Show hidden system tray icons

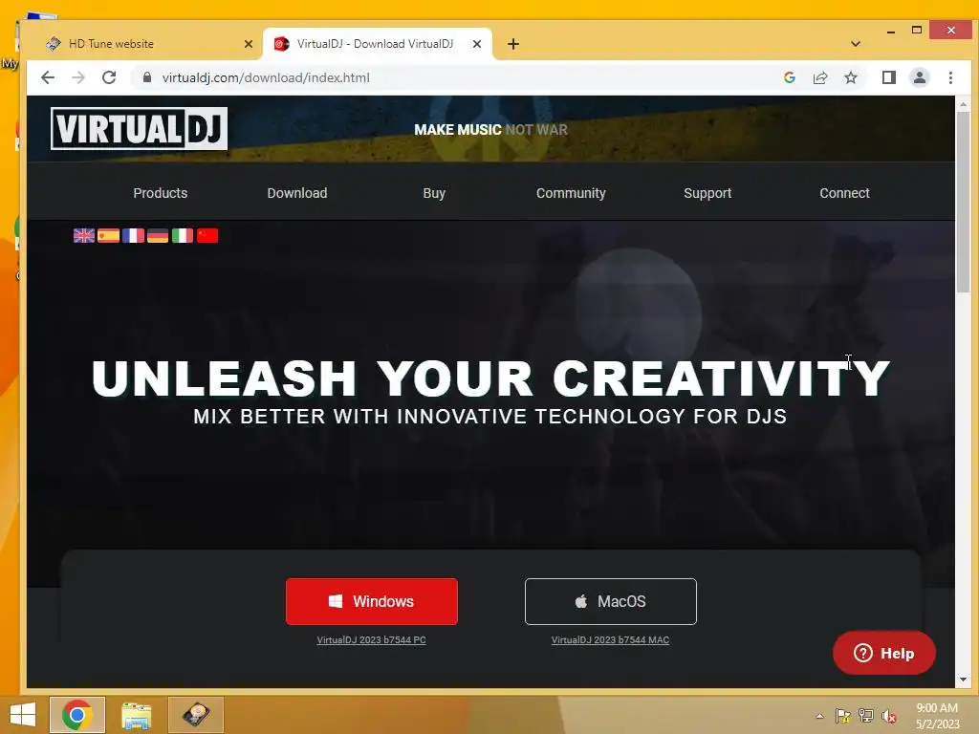(x=819, y=716)
